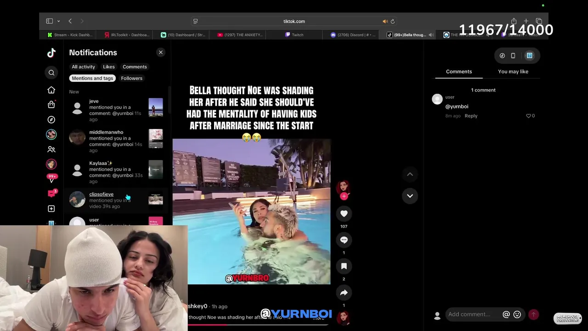Image resolution: width=588 pixels, height=331 pixels.
Task: Open the IRLToolkit Dashboard tab
Action: click(x=127, y=35)
